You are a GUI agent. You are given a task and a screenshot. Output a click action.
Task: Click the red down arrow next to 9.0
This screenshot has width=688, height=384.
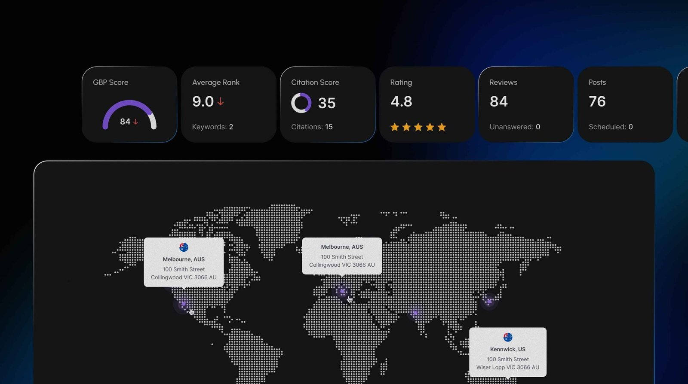click(x=221, y=102)
